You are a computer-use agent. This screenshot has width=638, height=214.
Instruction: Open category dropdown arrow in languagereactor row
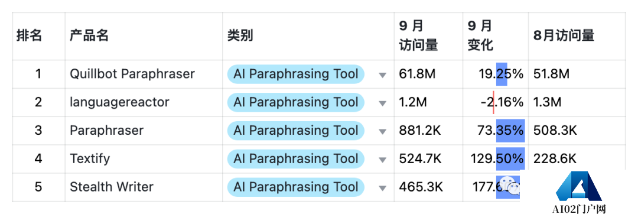point(382,103)
